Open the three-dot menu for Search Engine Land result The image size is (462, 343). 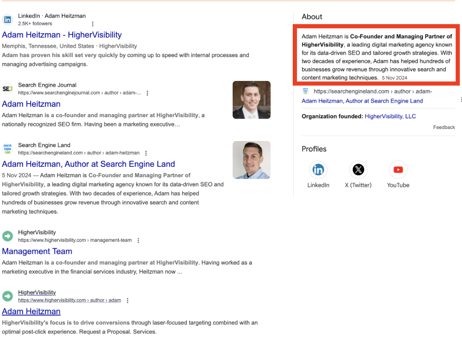pyautogui.click(x=146, y=153)
